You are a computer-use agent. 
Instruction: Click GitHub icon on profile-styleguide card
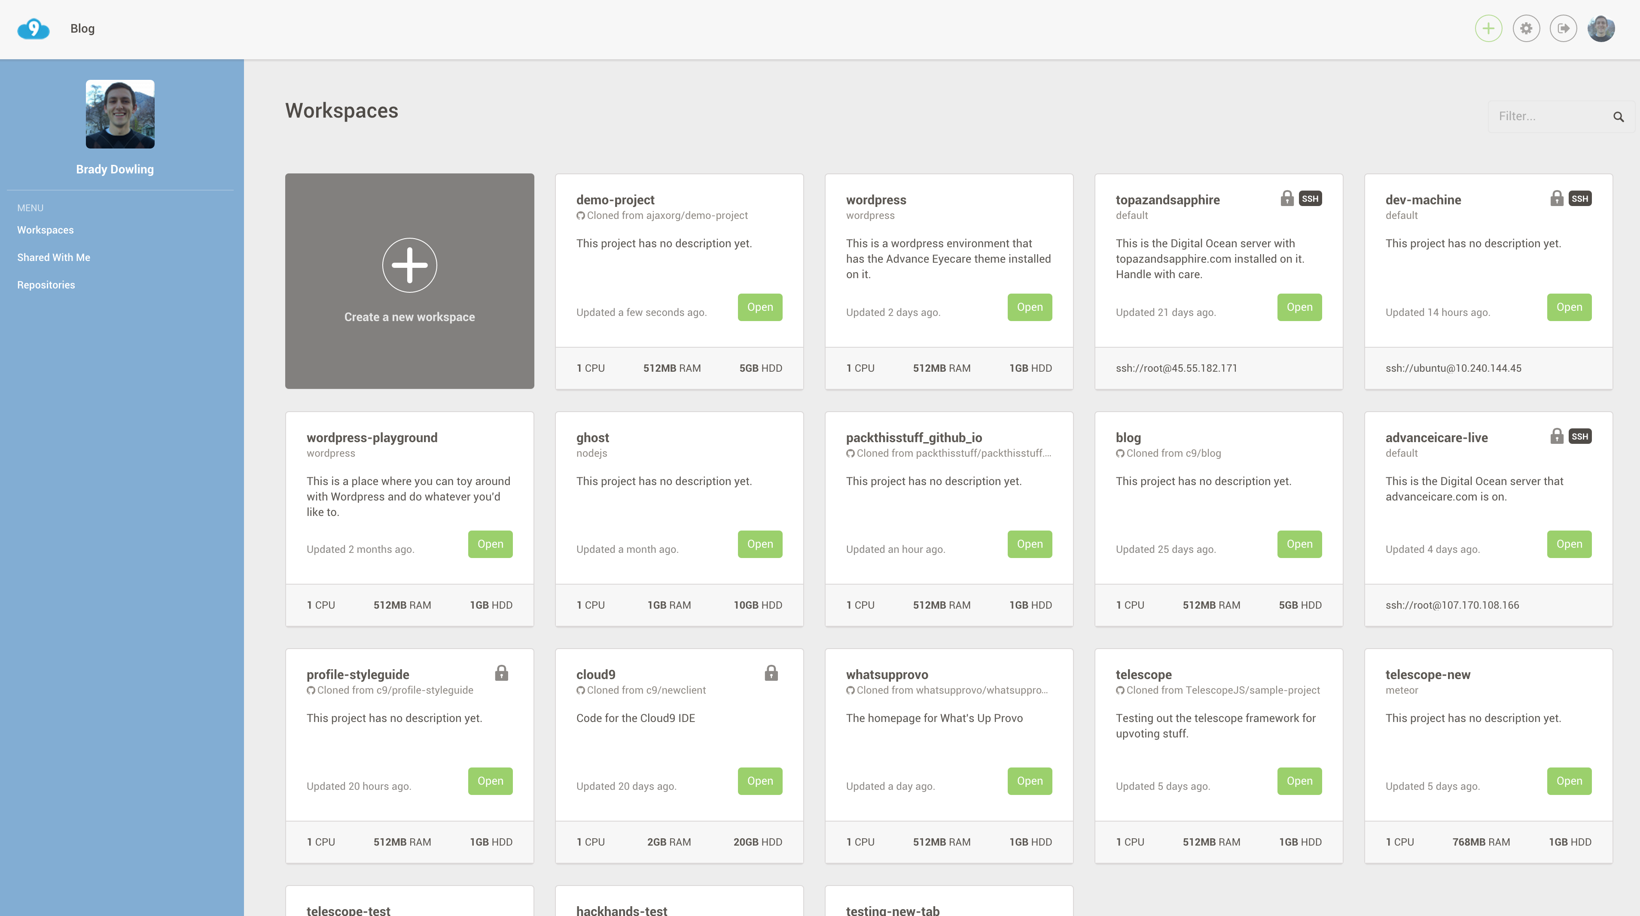tap(311, 690)
